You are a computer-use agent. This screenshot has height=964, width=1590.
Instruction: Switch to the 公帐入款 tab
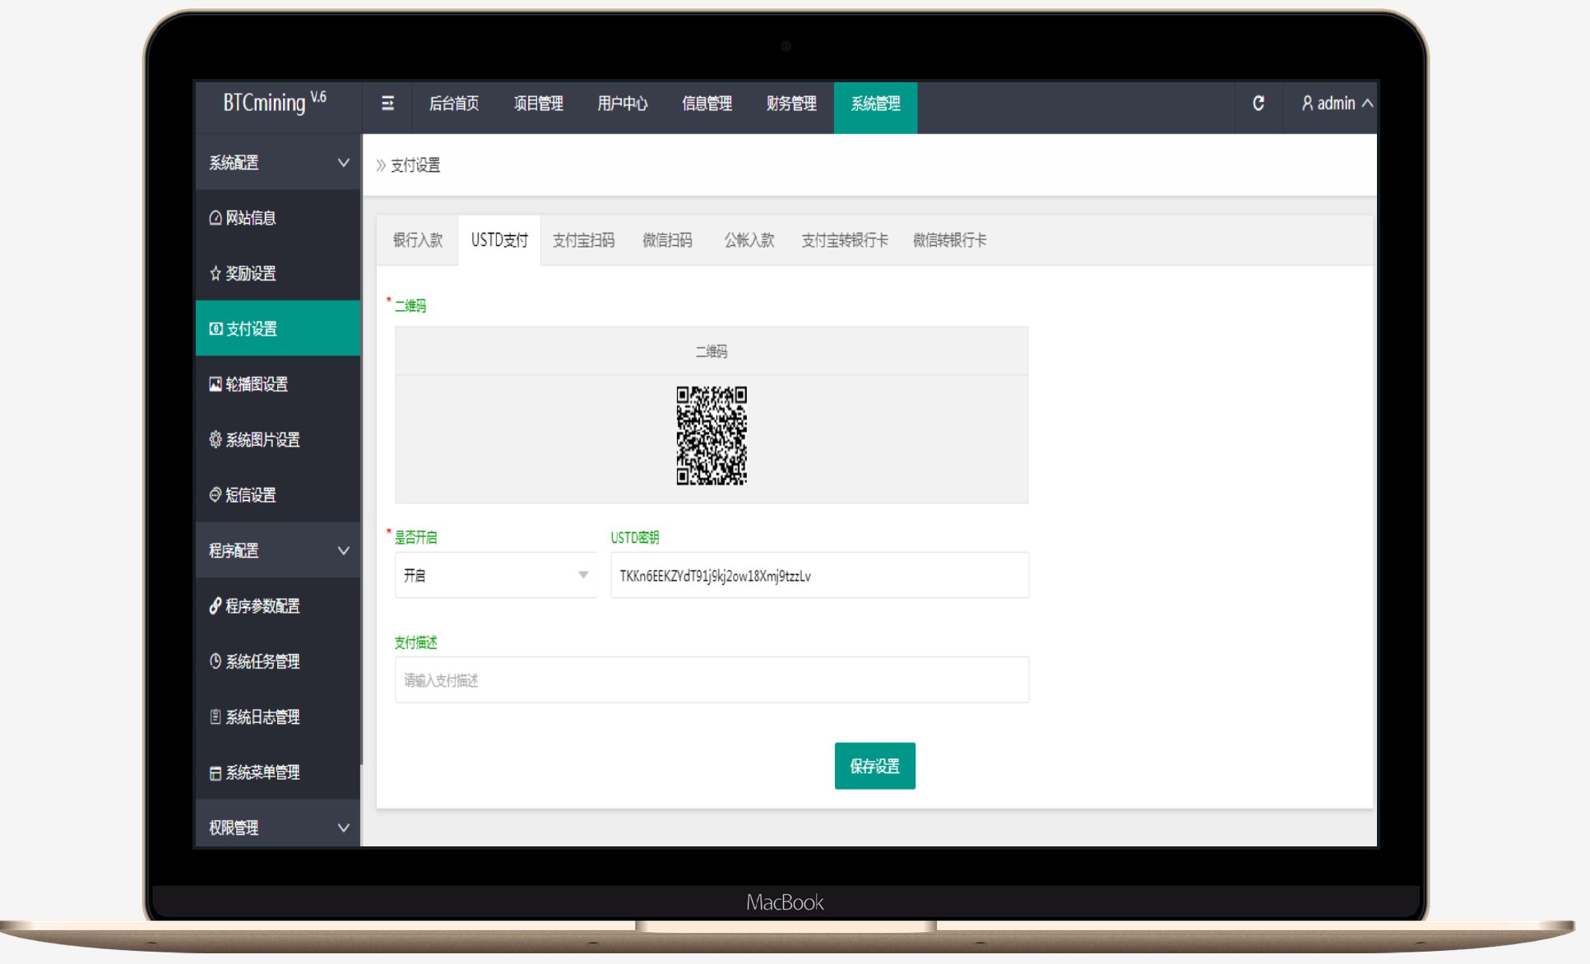coord(749,240)
